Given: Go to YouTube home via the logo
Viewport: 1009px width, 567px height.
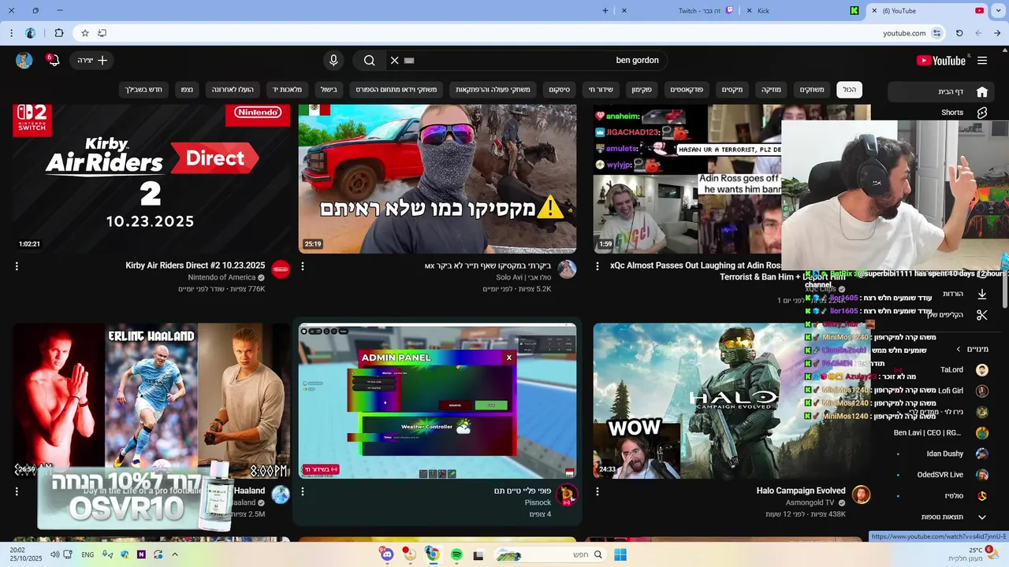Looking at the screenshot, I should pyautogui.click(x=940, y=61).
